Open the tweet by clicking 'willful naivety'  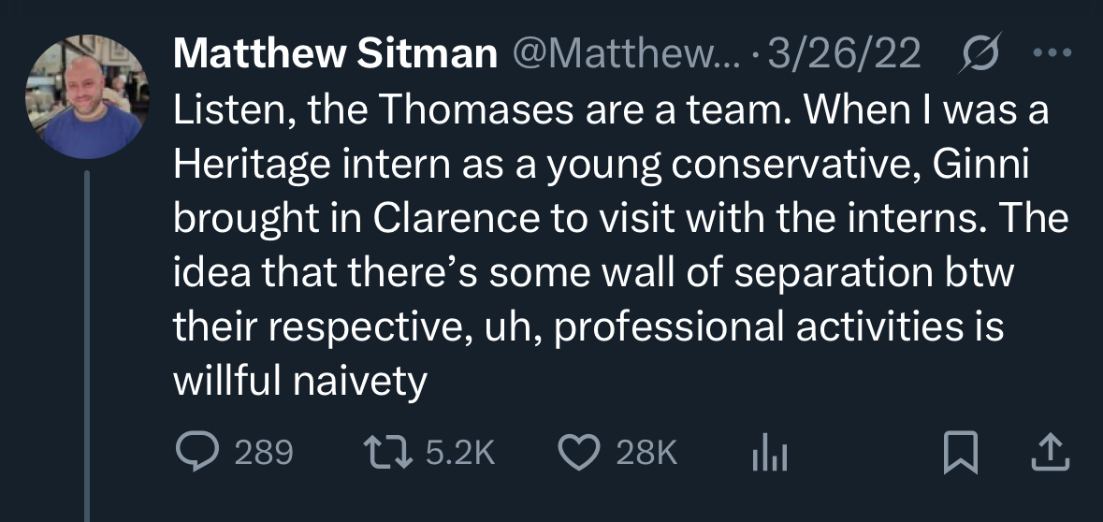299,383
